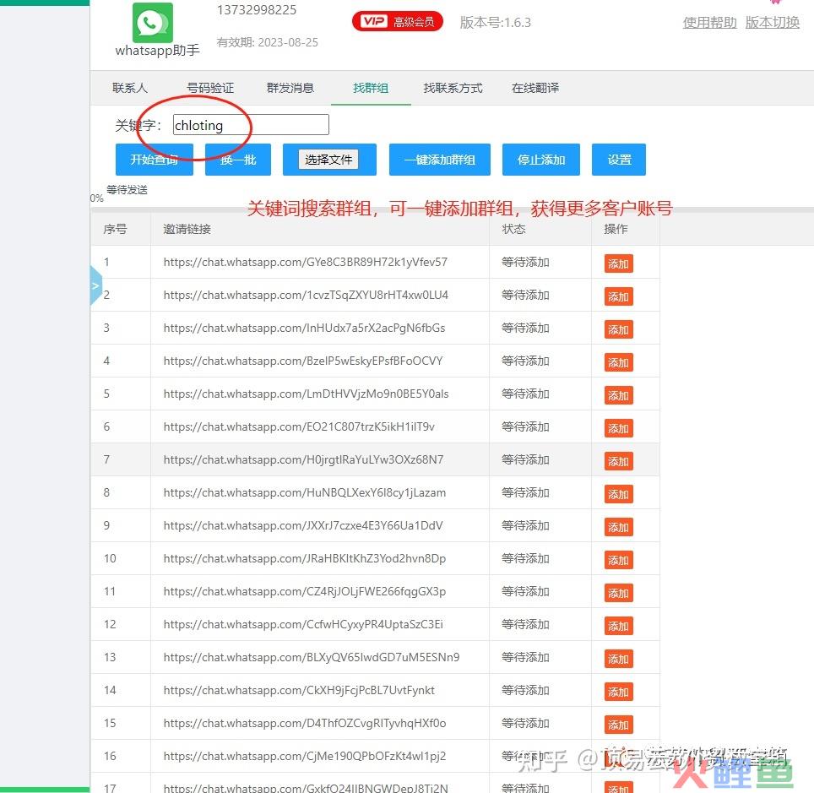
Task: Select the invite link ending InHUdx7a5rX2acPgN6fbGs
Action: coord(304,329)
